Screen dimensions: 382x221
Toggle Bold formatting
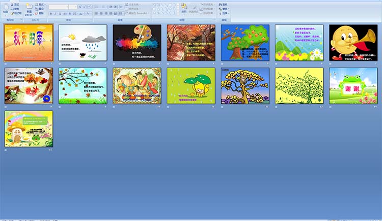click(x=51, y=14)
